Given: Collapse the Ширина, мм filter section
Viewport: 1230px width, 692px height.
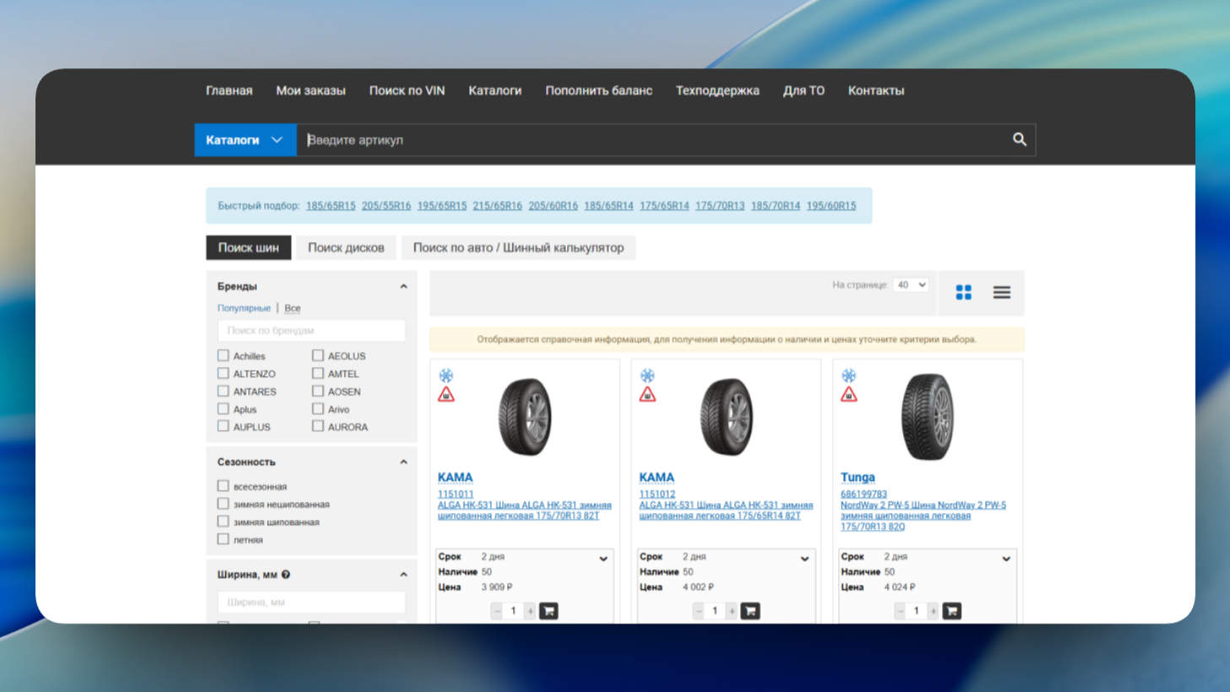Looking at the screenshot, I should click(404, 575).
